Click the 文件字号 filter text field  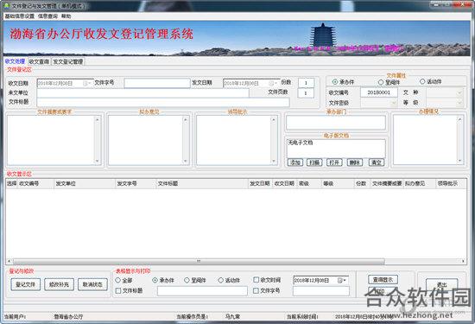321,291
